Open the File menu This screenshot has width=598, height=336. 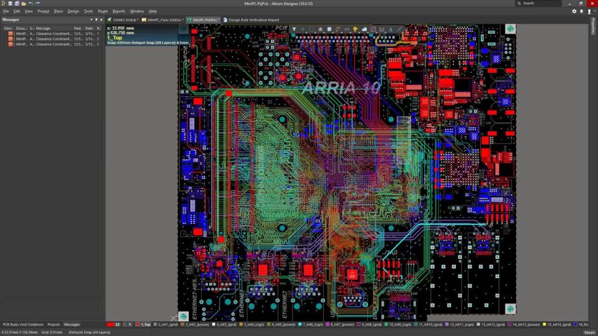click(6, 11)
